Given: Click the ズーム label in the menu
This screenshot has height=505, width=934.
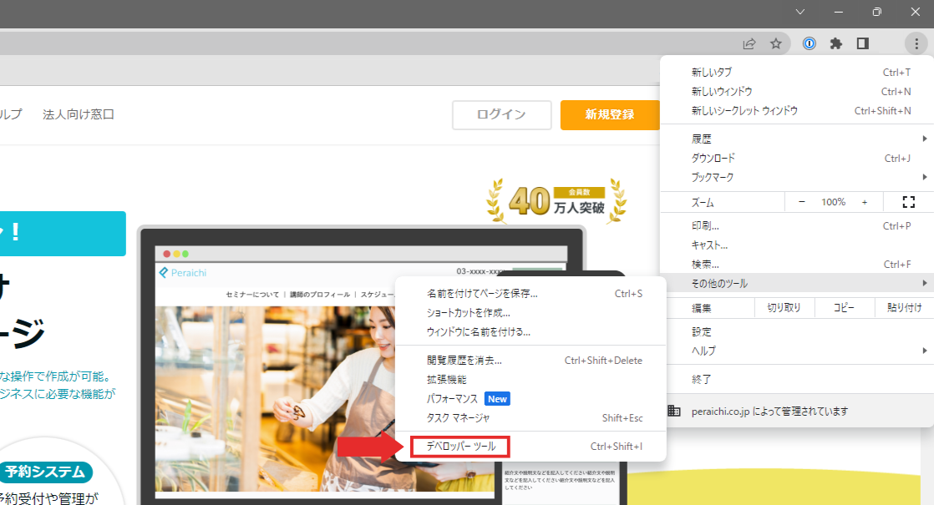Looking at the screenshot, I should pos(703,203).
